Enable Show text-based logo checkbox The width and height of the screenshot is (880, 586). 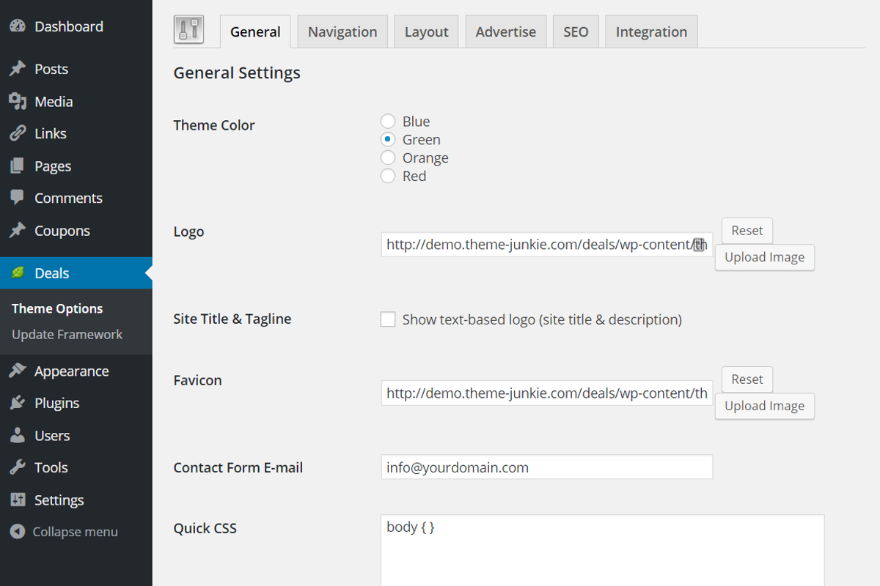(x=388, y=319)
